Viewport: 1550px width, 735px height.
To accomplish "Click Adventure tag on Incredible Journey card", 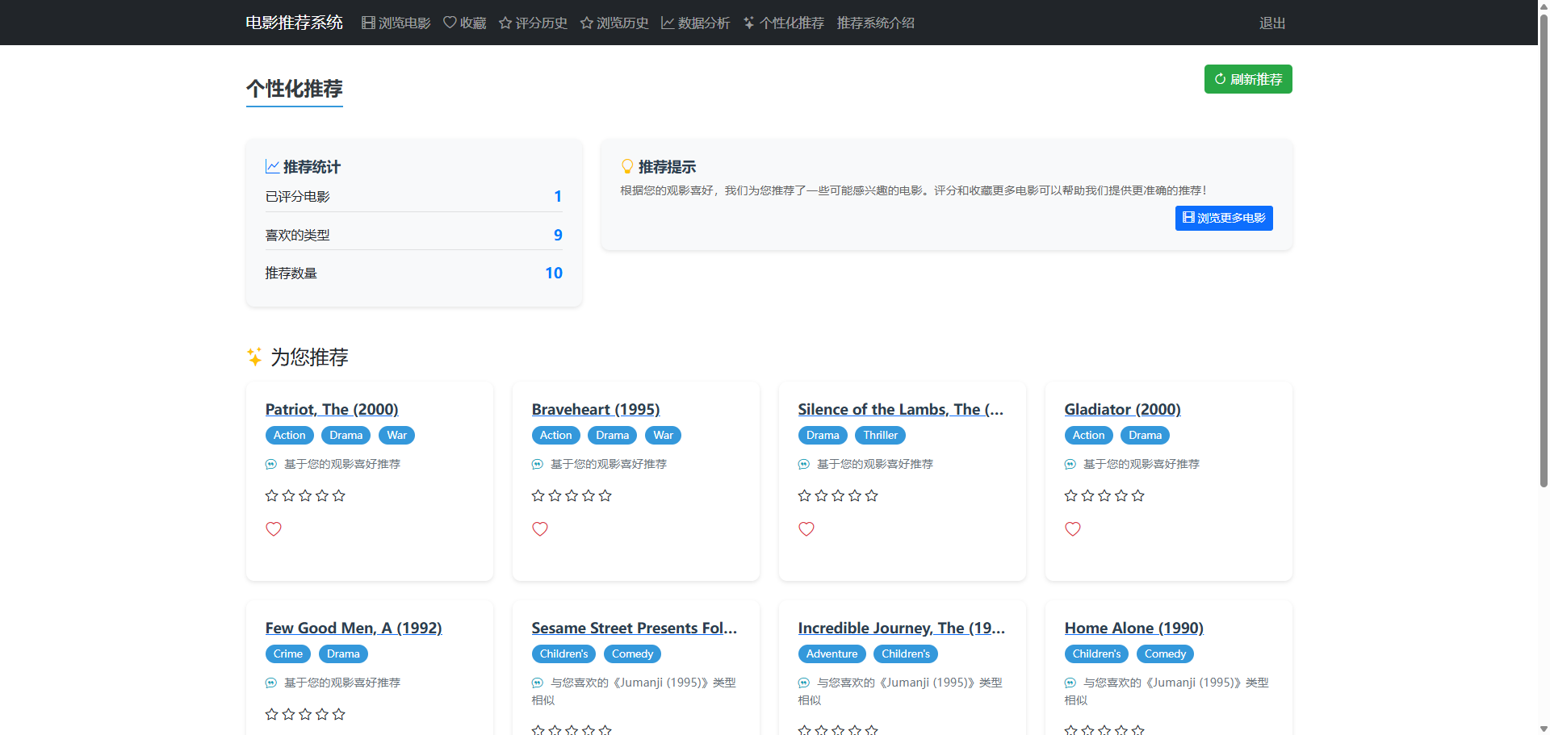I will 832,654.
